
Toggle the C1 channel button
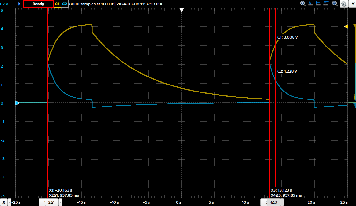coord(57,4)
